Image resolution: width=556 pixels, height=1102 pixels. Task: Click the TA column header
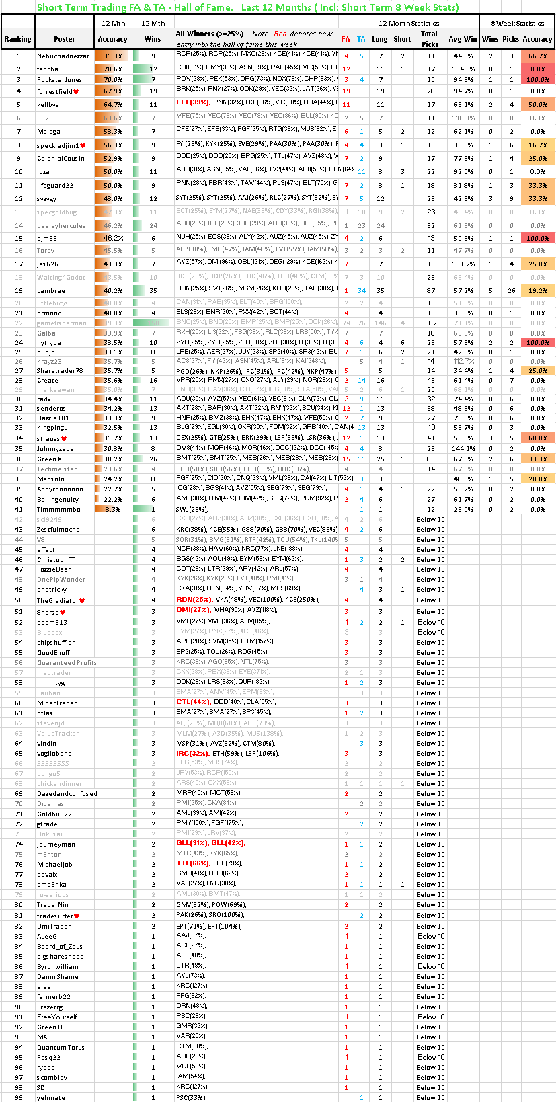(361, 39)
